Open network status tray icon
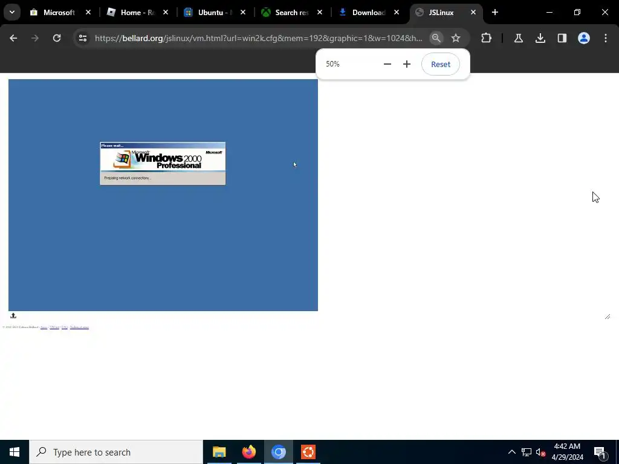Viewport: 619px width, 464px height. 527,452
